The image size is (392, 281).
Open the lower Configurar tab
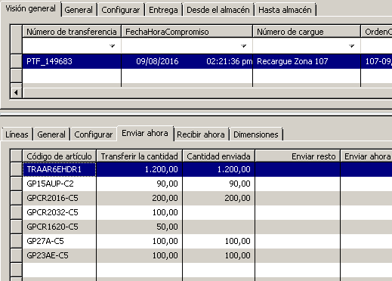click(94, 134)
